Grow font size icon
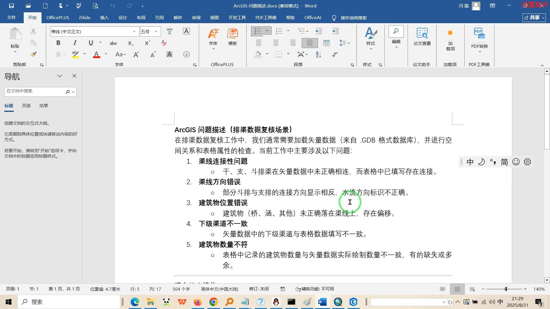550x309 pixels. tap(136, 54)
